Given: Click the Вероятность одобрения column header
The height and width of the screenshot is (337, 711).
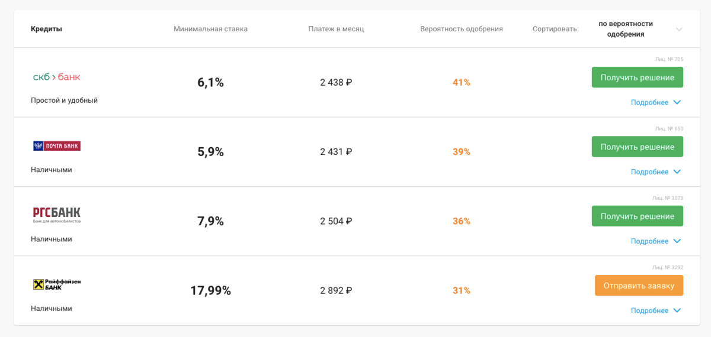Looking at the screenshot, I should coord(462,29).
